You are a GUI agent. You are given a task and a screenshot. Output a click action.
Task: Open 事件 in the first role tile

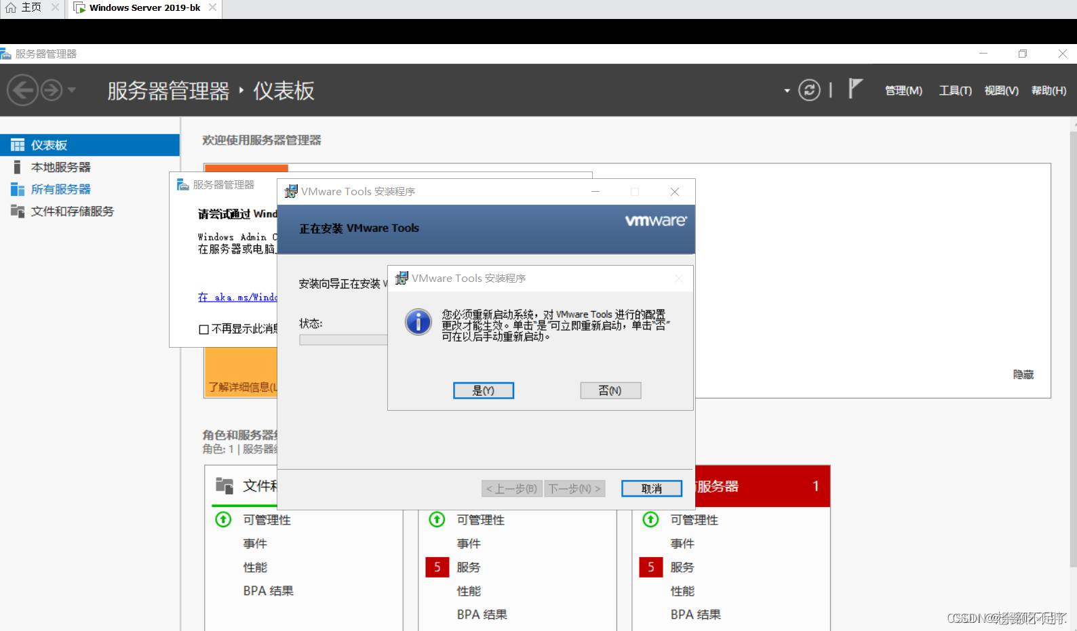(255, 544)
